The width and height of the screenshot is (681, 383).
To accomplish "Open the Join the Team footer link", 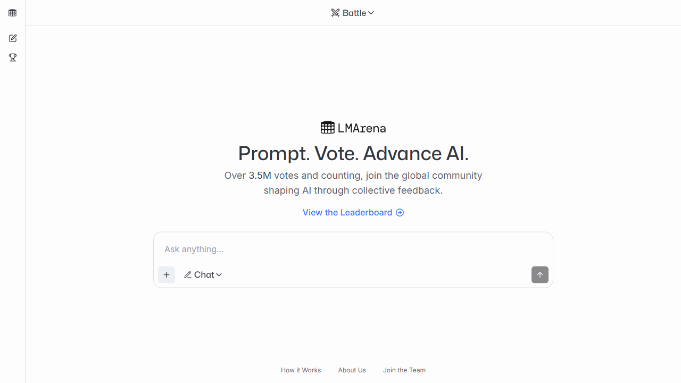I will point(404,370).
